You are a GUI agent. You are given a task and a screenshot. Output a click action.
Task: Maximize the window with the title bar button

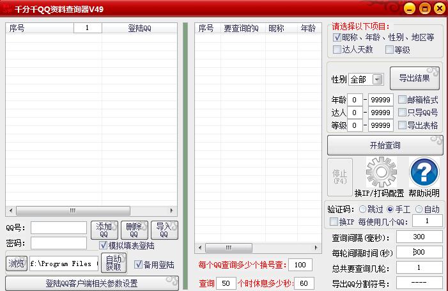pyautogui.click(x=424, y=8)
